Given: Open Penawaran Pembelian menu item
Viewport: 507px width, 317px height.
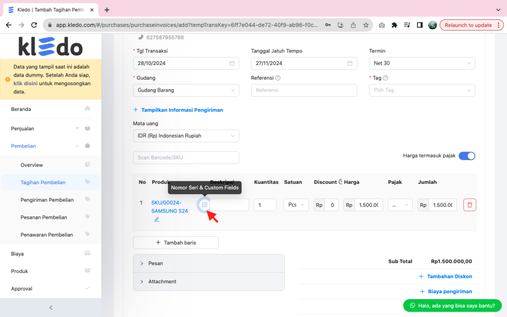Looking at the screenshot, I should tap(51, 235).
